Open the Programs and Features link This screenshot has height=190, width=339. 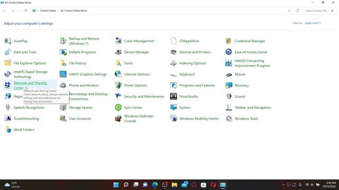(197, 85)
